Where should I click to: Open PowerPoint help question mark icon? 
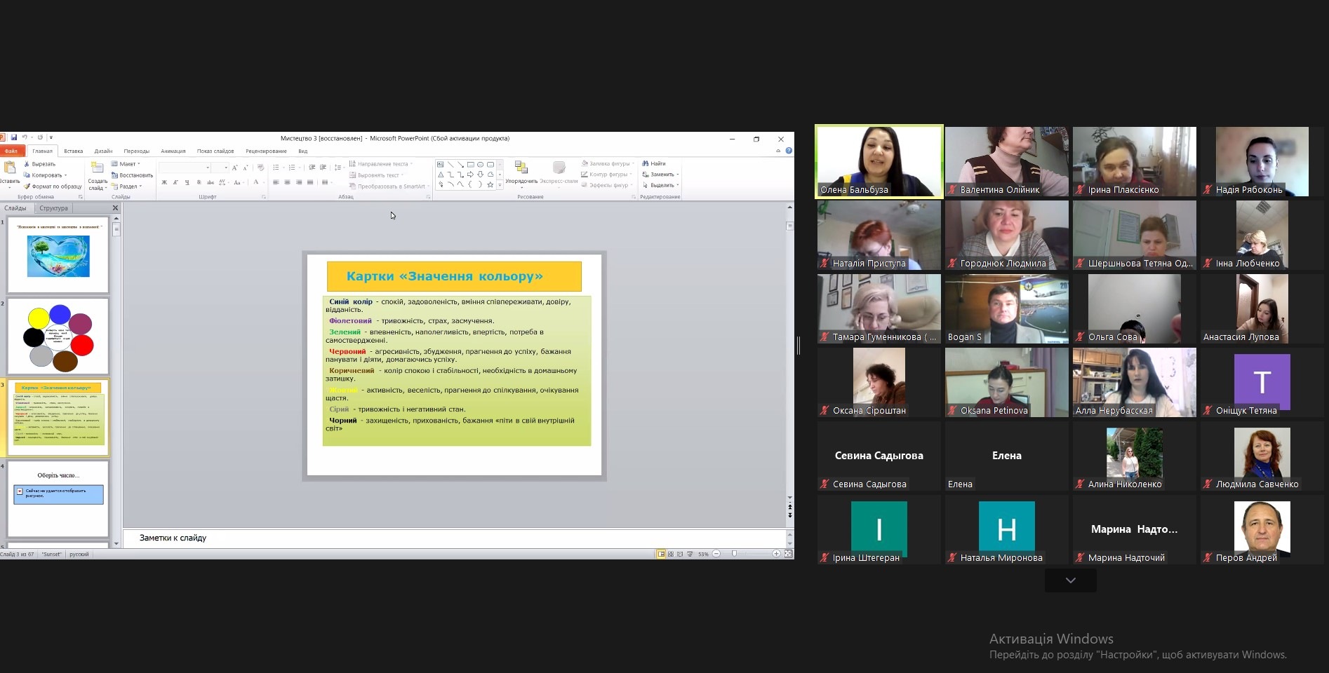(x=789, y=151)
